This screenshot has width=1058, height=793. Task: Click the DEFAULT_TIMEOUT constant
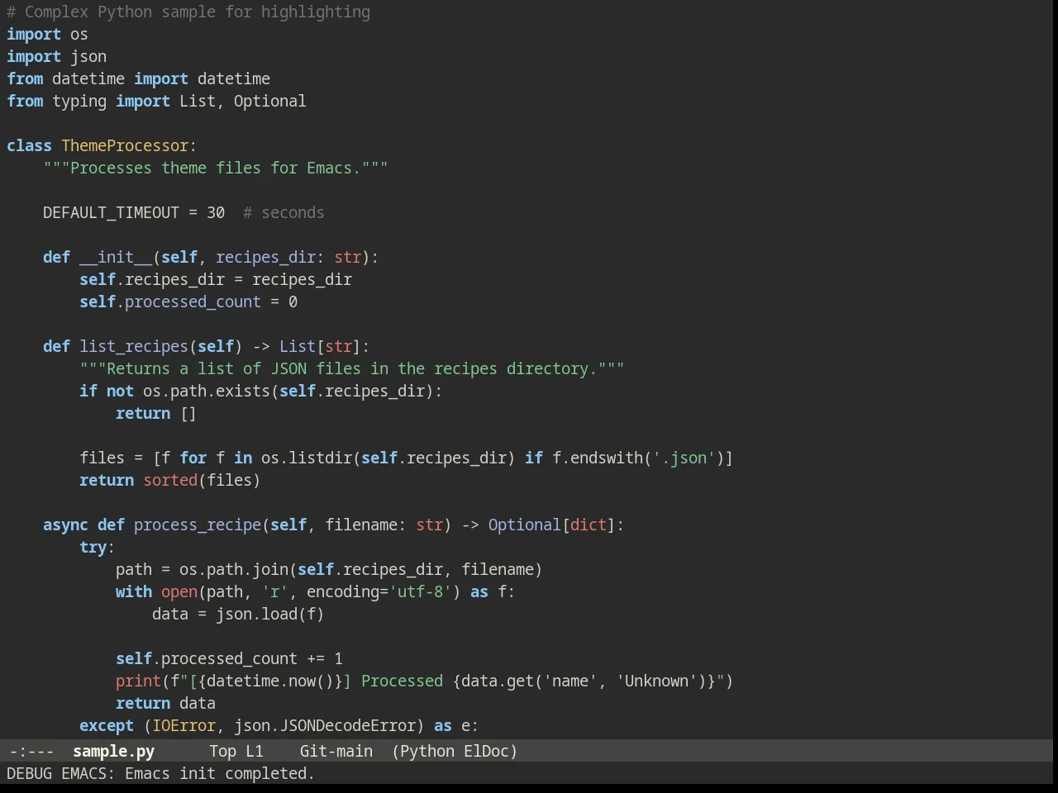click(x=111, y=213)
